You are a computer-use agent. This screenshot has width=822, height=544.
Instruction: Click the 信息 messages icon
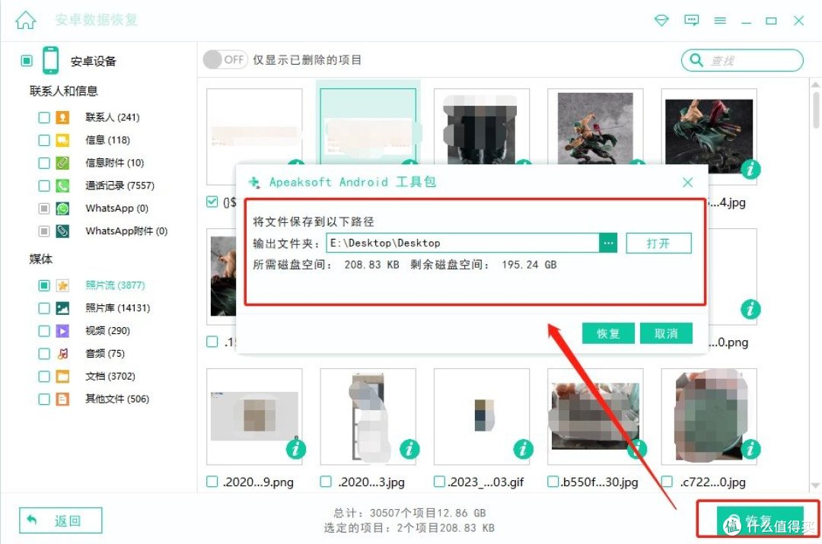[62, 140]
